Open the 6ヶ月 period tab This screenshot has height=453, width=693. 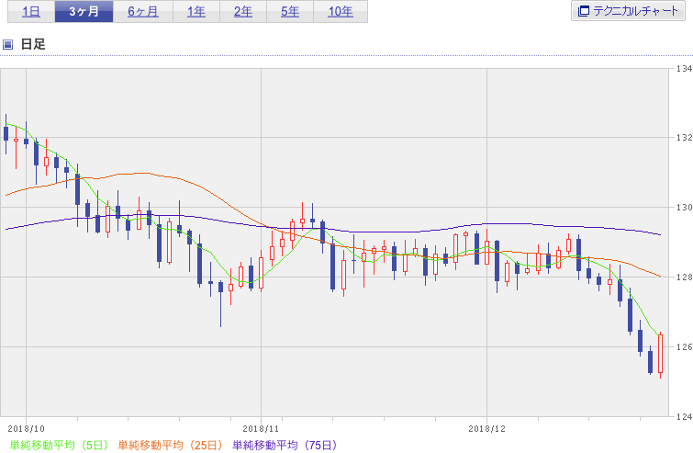143,12
